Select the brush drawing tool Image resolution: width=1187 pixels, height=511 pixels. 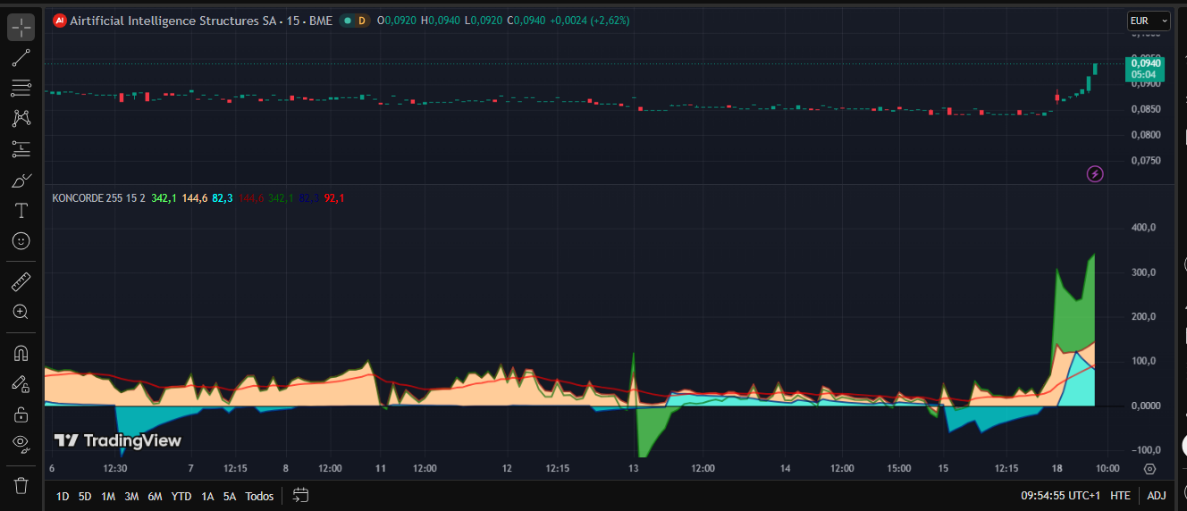pos(21,180)
